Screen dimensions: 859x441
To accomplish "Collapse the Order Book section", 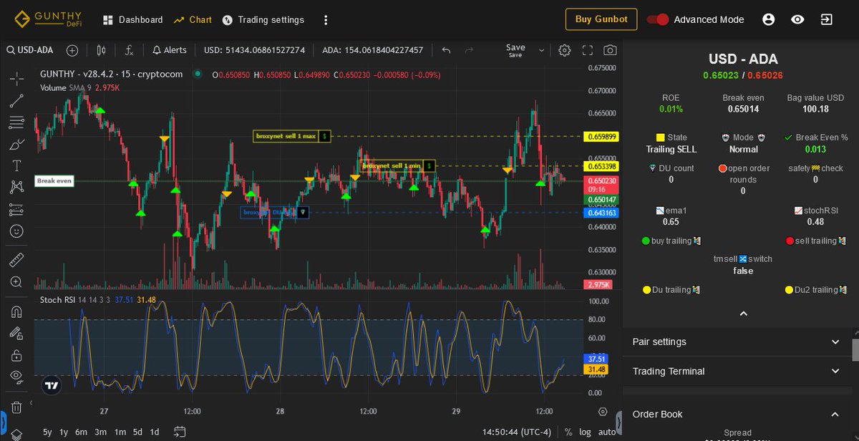I will pos(737,414).
